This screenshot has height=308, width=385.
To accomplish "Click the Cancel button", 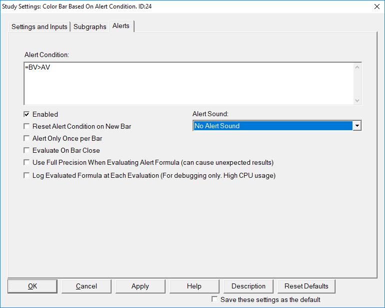I will [86, 286].
